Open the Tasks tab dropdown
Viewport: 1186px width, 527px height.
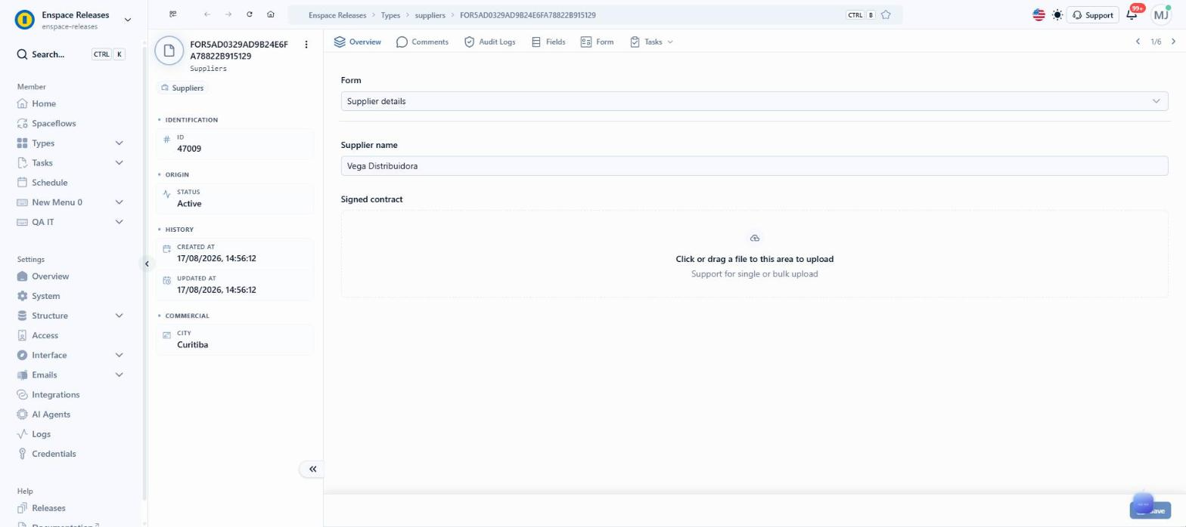(651, 42)
